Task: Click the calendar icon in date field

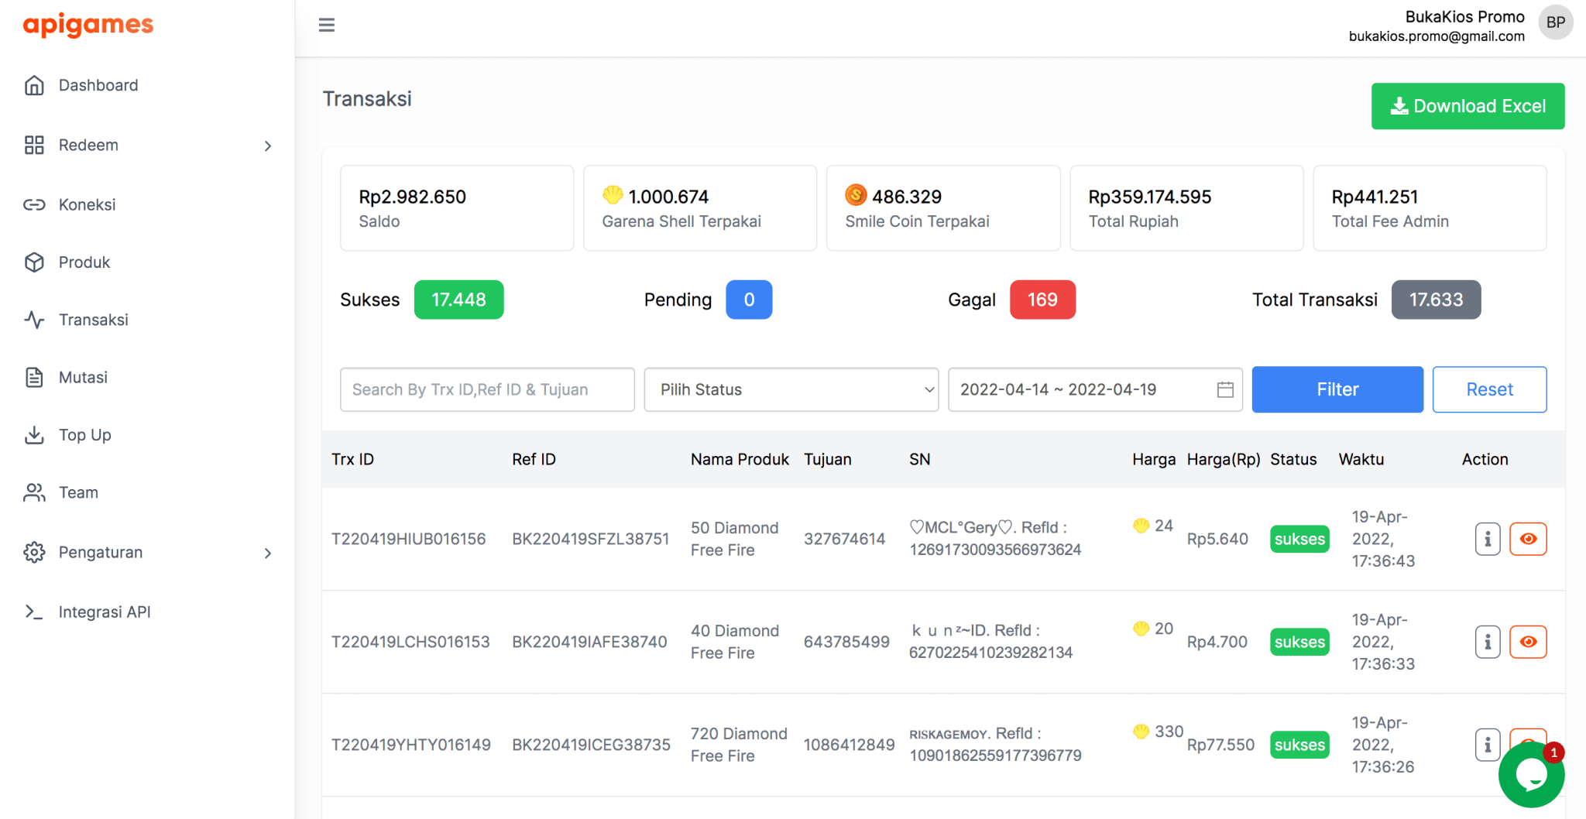Action: (1225, 389)
